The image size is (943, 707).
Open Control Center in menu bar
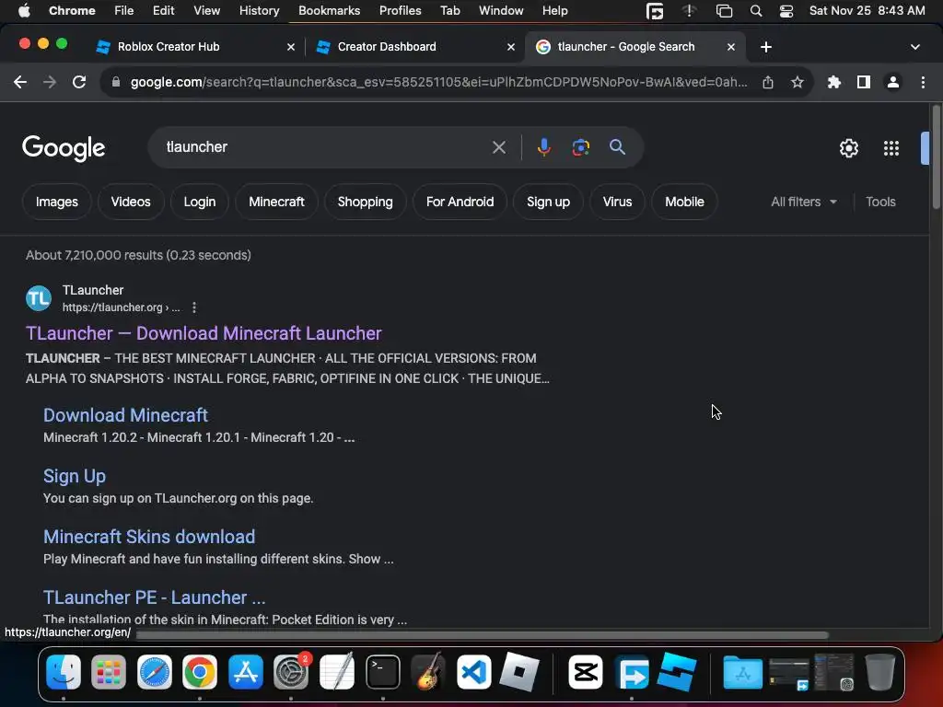coord(786,11)
